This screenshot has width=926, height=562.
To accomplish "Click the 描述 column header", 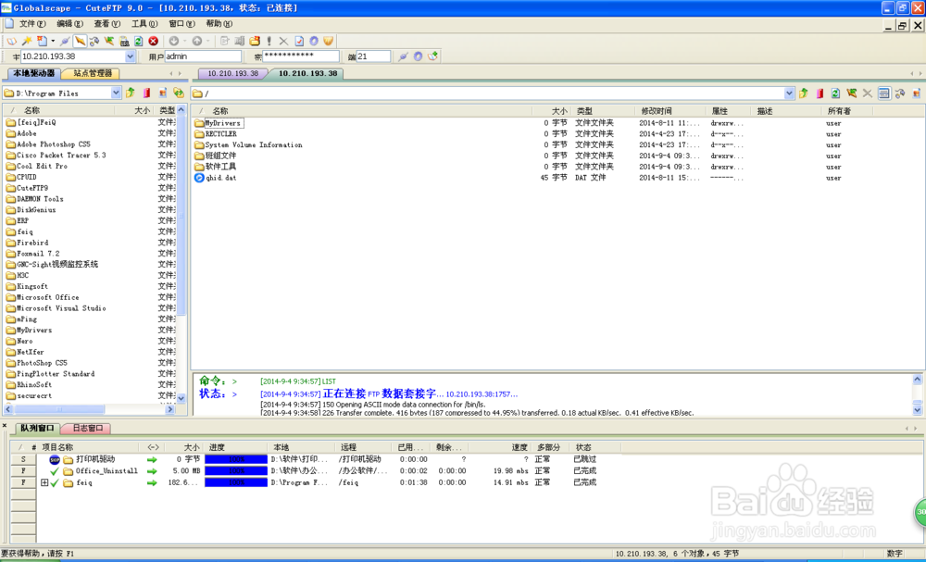I will (x=785, y=111).
